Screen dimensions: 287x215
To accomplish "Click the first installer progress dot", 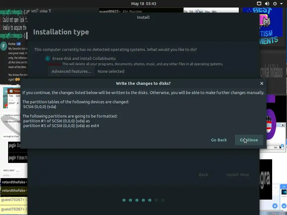I will point(124,200).
